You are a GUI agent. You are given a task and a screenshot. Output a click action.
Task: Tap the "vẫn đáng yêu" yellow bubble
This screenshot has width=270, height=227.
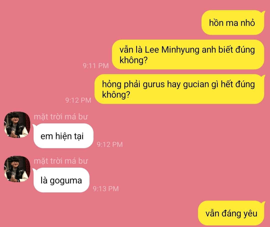click(x=231, y=213)
